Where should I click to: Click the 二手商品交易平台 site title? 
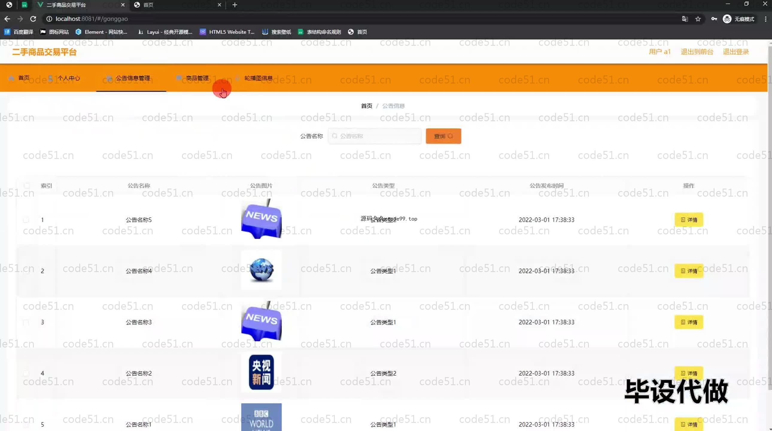tap(44, 52)
